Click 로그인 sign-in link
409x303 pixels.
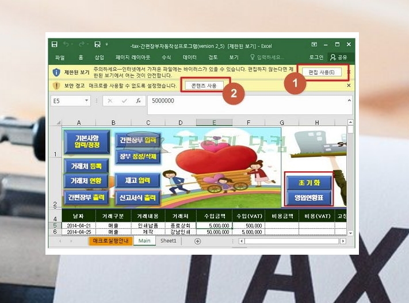[316, 57]
